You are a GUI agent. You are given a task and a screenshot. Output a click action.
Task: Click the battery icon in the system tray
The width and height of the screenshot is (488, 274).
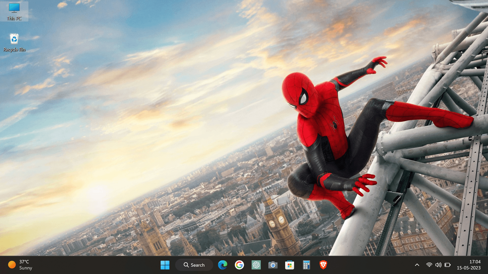(447, 265)
